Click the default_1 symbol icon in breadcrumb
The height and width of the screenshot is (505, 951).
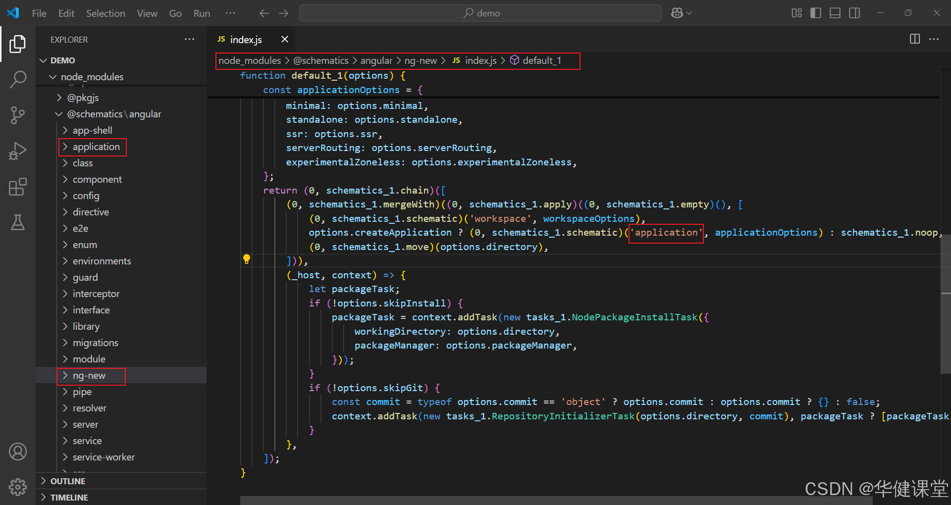pos(515,60)
